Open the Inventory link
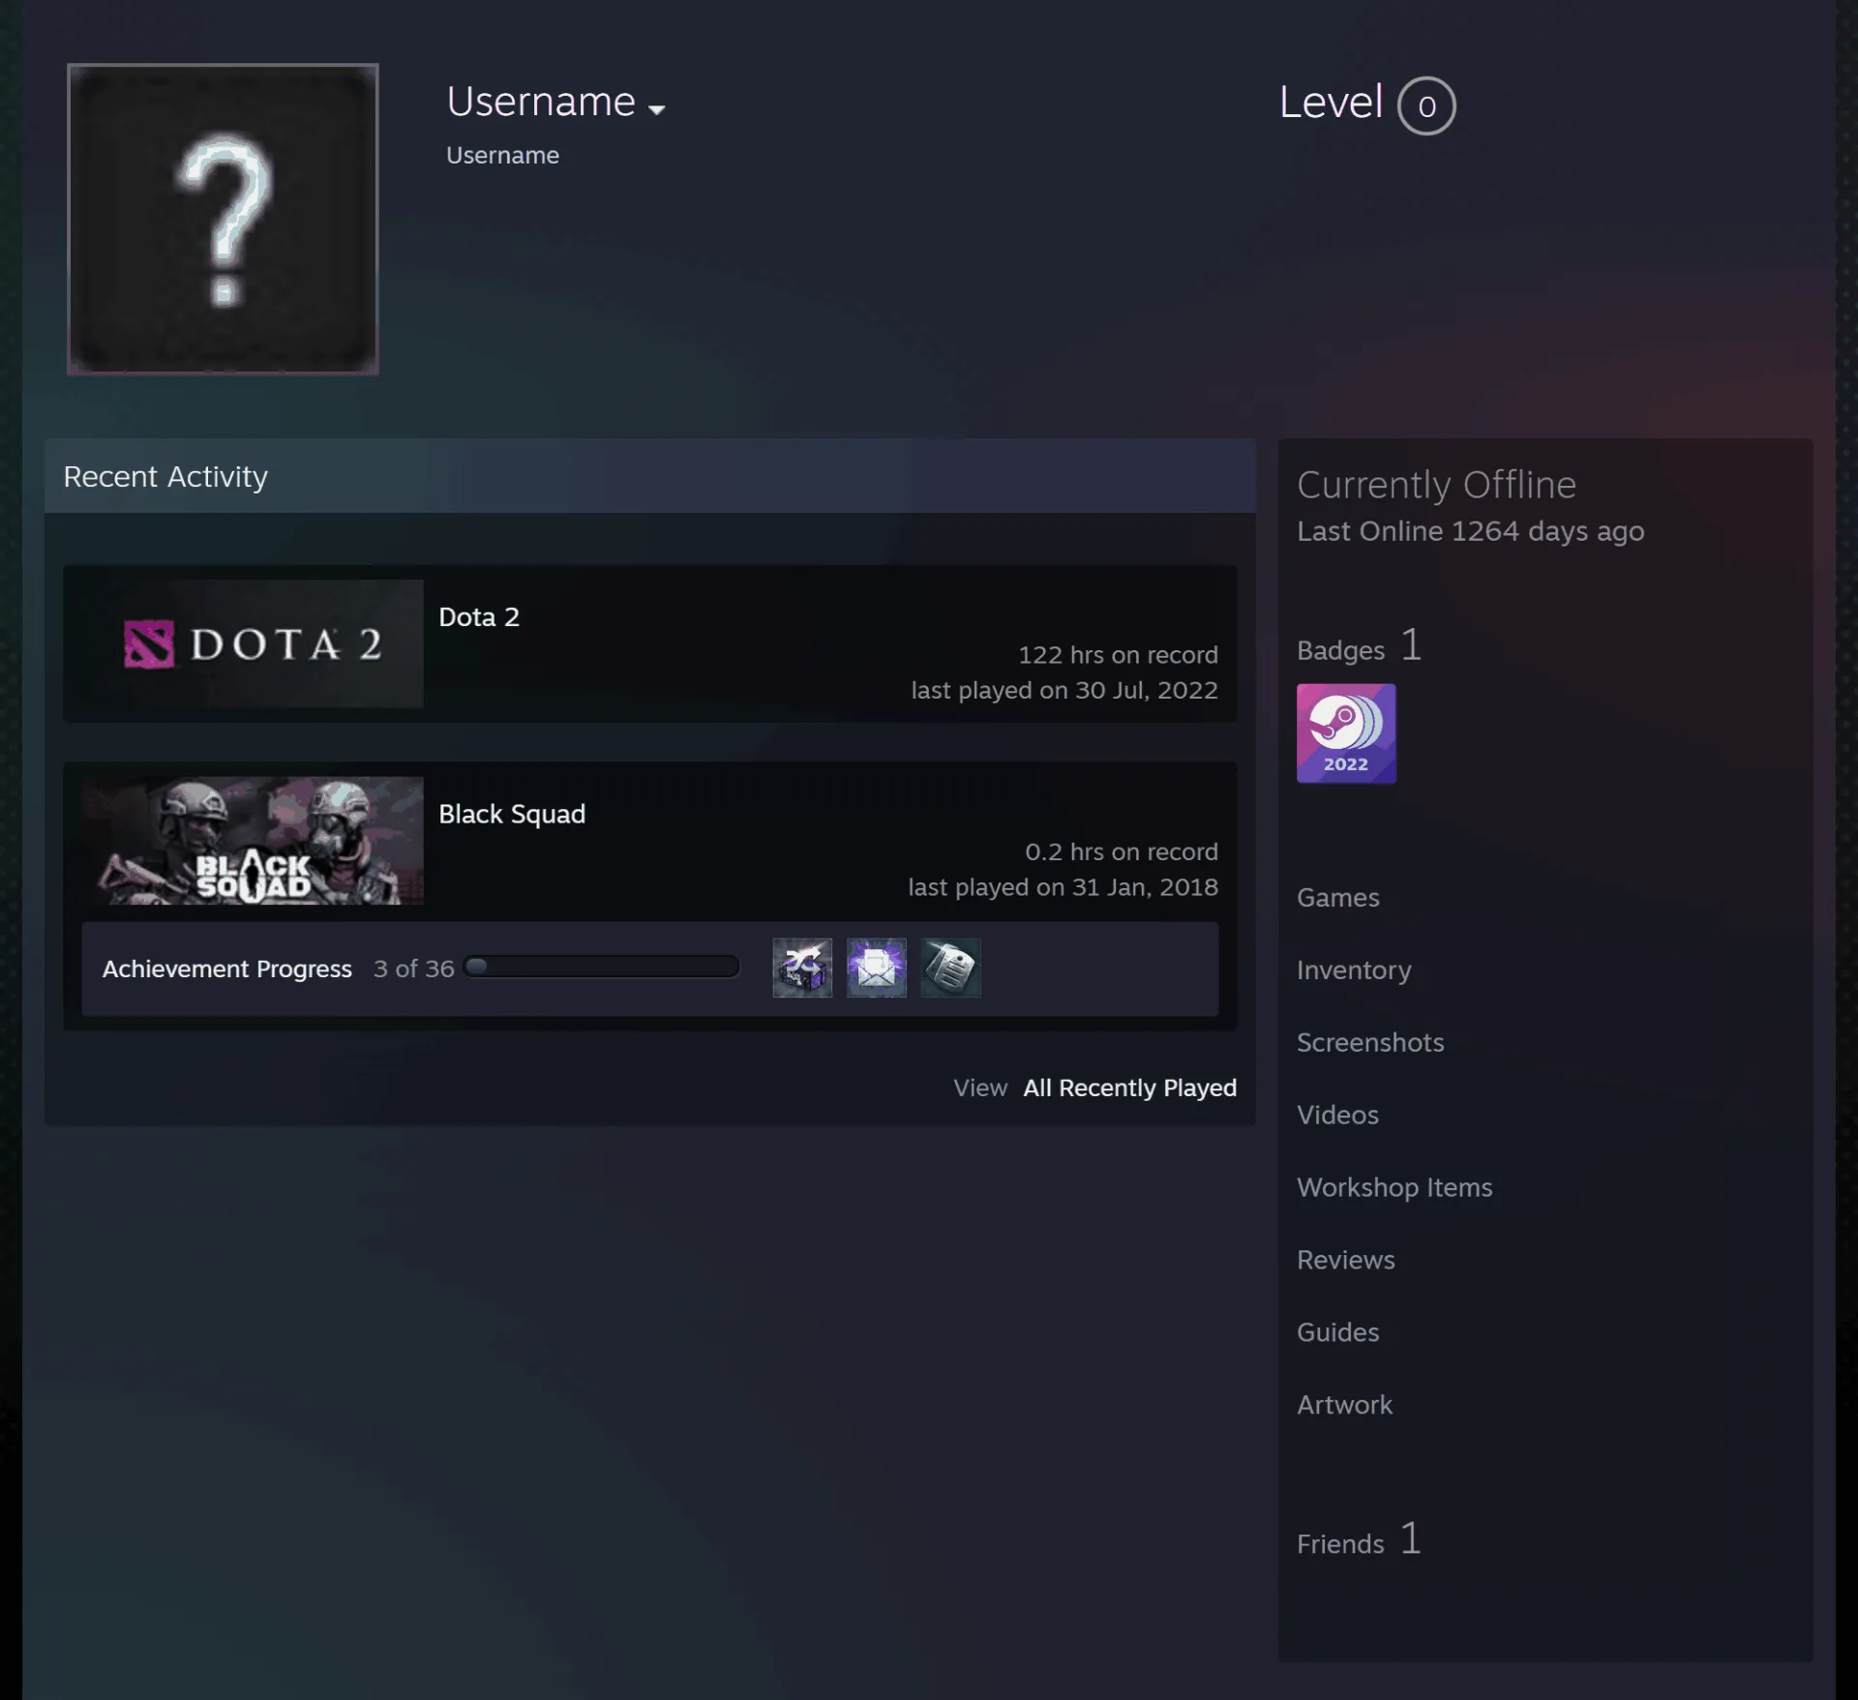 coord(1354,970)
